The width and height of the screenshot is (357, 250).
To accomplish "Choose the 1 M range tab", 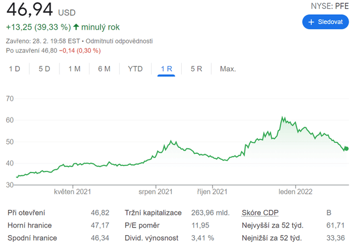I will [74, 69].
